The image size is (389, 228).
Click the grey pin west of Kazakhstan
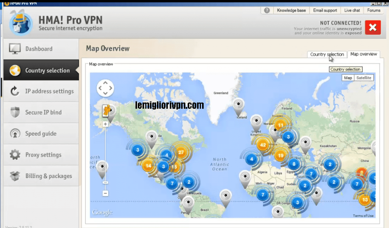[x=305, y=146]
